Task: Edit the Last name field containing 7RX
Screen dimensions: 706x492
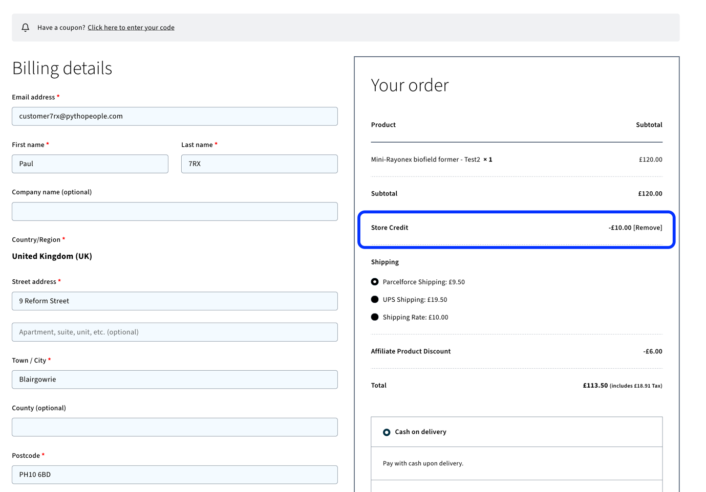Action: 260,164
